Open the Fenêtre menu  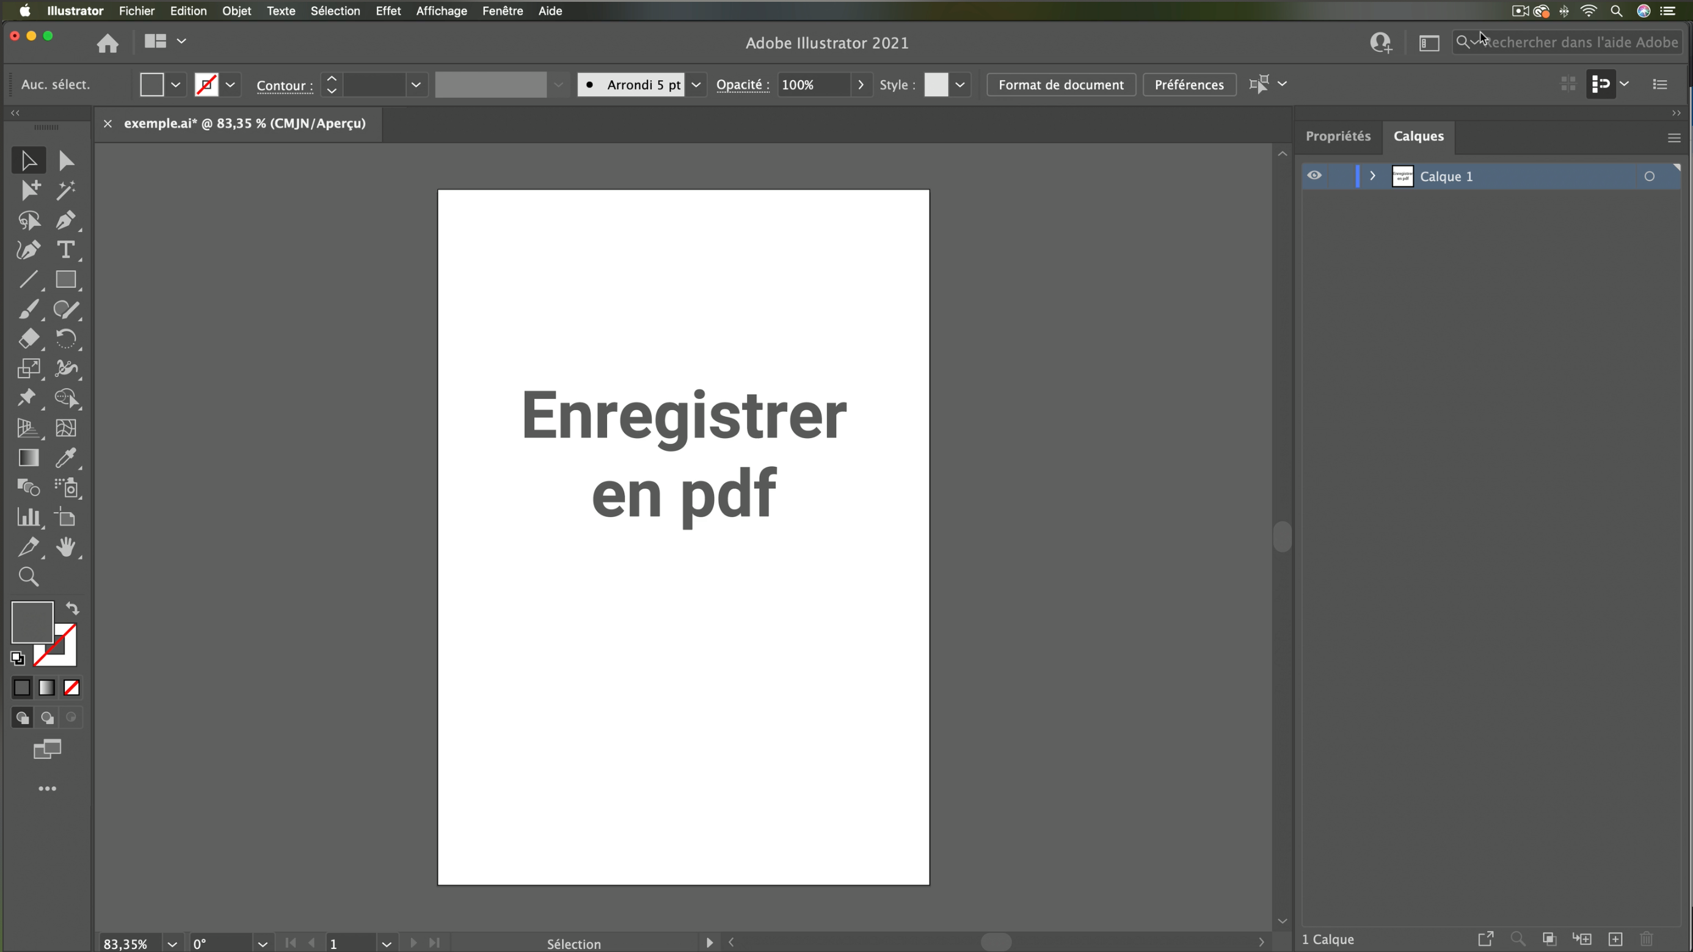pos(502,11)
